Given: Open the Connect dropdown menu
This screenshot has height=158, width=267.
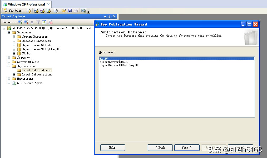Looking at the screenshot, I should click(8, 22).
